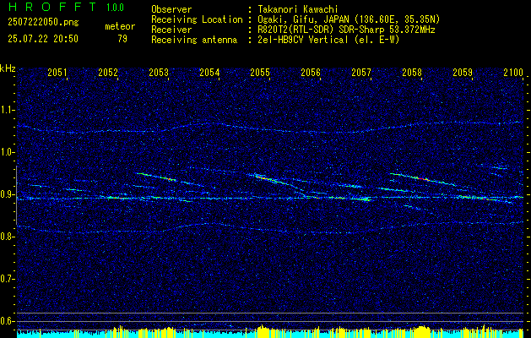Click observer name Takanori Kawachi

point(296,9)
